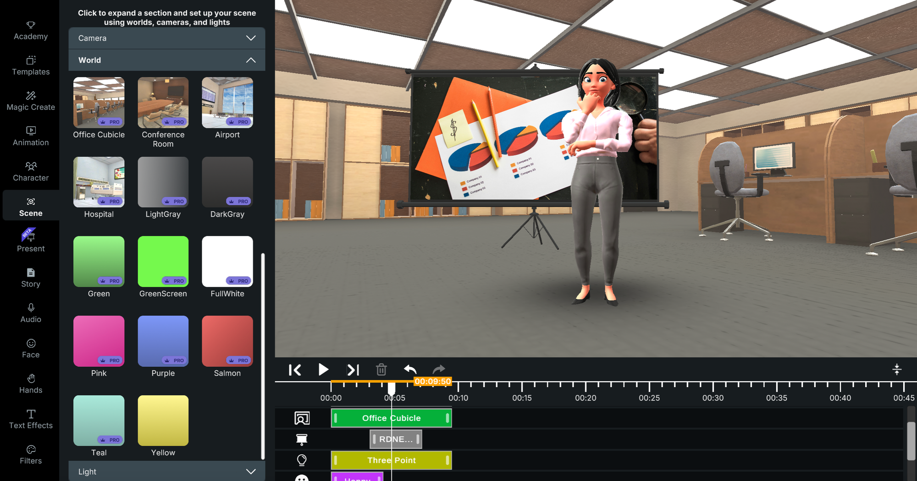Click the Present button
This screenshot has height=481, width=917.
pyautogui.click(x=30, y=242)
